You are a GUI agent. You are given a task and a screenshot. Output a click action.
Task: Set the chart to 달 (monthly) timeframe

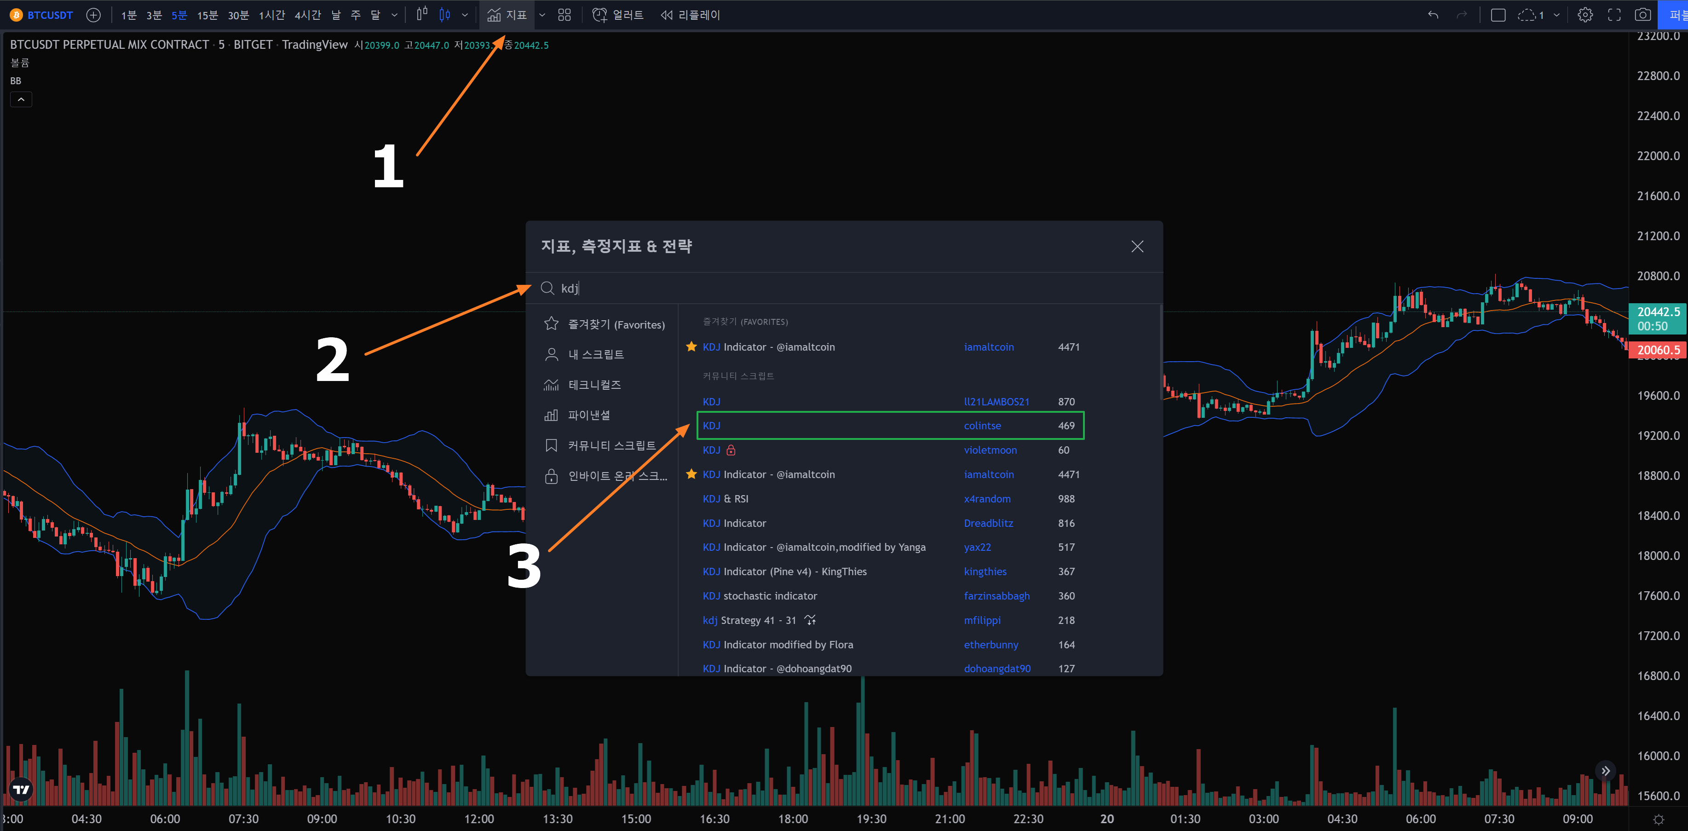click(x=375, y=15)
